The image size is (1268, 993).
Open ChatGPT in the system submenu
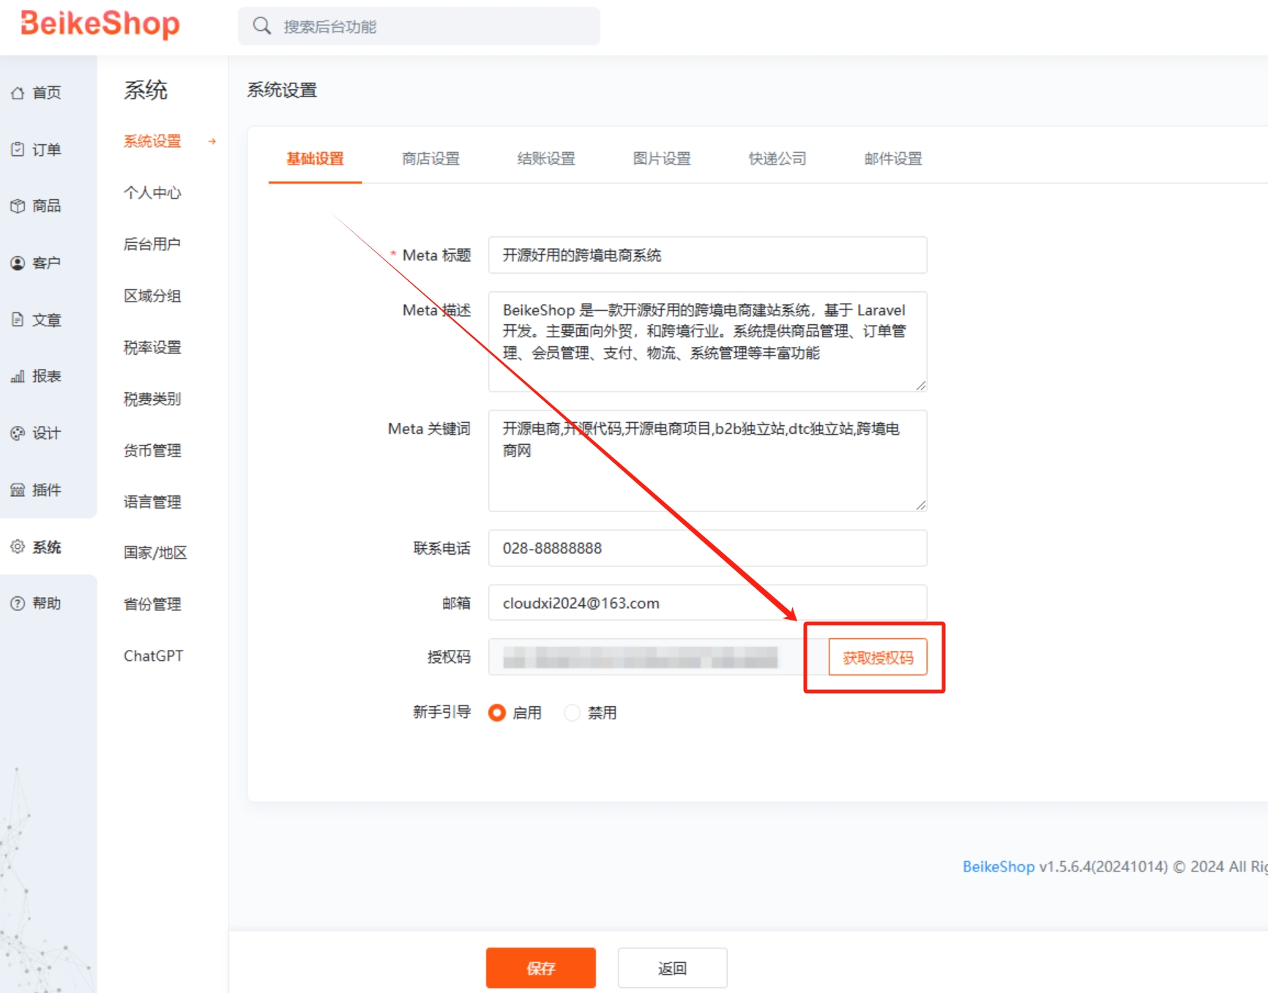coord(153,656)
